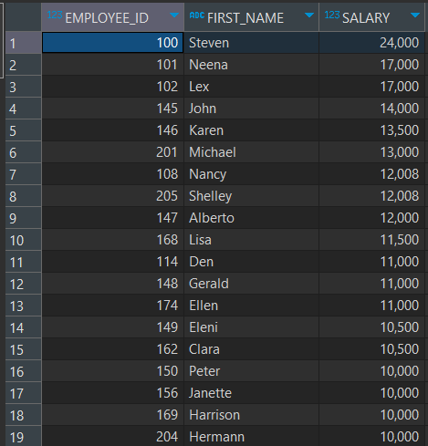Select the Michael name cell

(252, 152)
